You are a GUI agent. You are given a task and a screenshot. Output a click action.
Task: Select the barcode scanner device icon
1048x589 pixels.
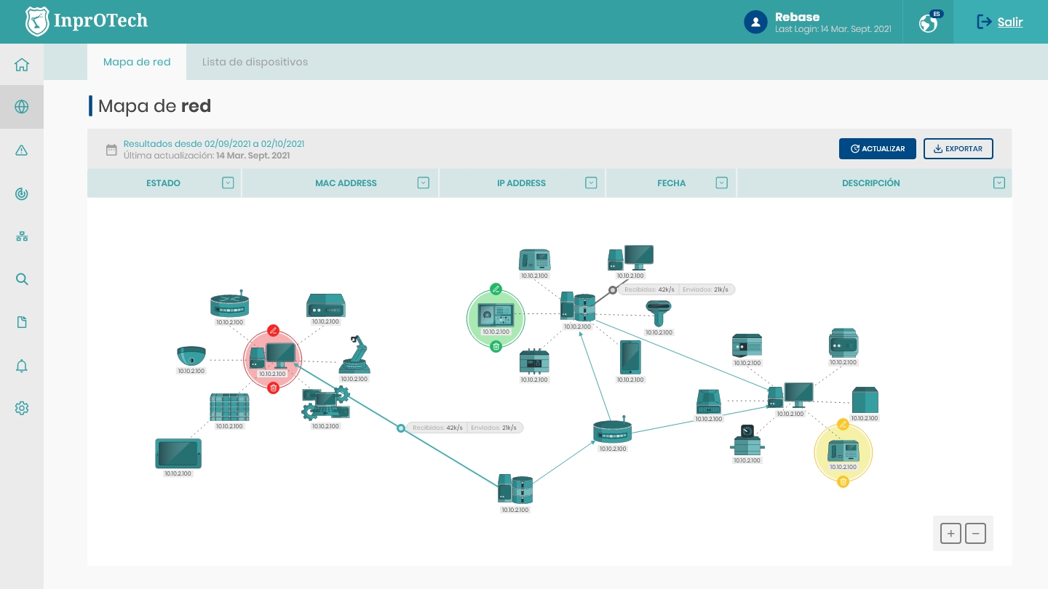pos(659,313)
